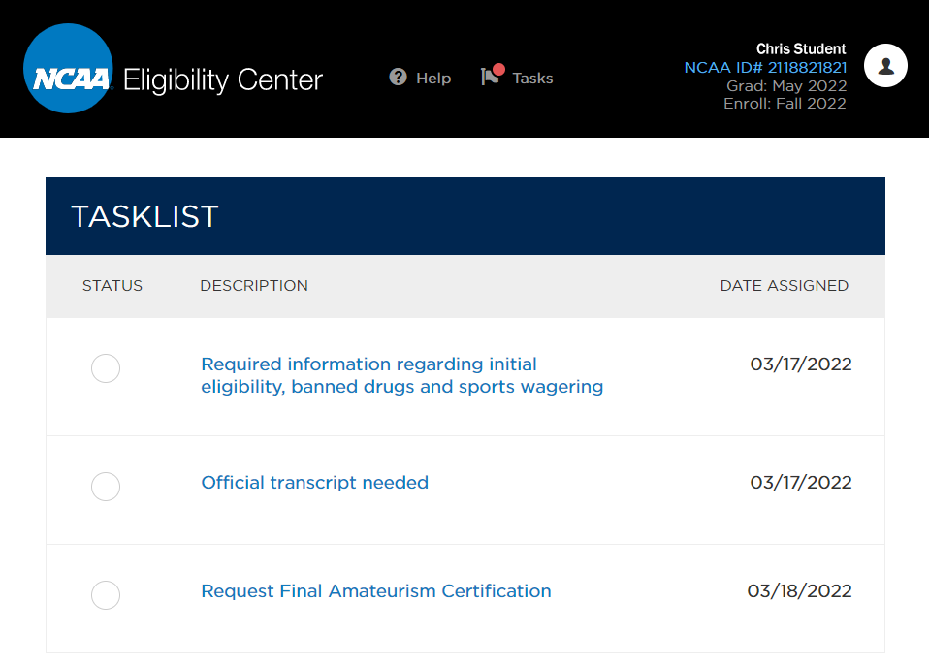
Task: Click the STATUS column header
Action: [112, 285]
